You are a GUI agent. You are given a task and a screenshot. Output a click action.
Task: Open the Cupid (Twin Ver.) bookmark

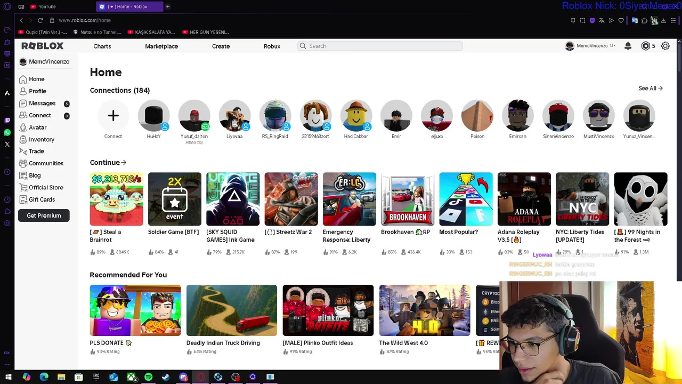43,32
